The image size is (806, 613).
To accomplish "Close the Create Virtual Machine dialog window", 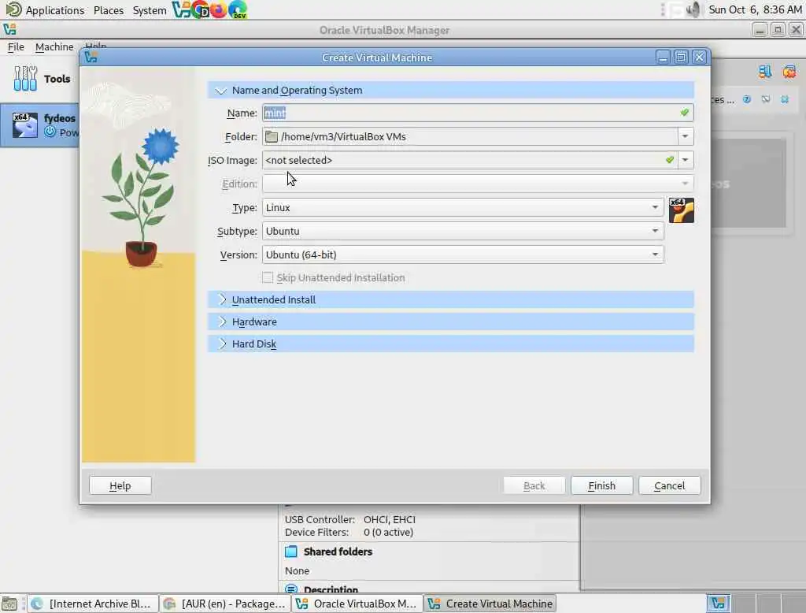I will point(699,58).
